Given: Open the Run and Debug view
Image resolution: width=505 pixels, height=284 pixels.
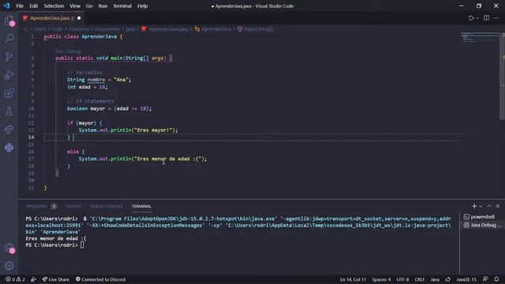Looking at the screenshot, I should pos(9,75).
